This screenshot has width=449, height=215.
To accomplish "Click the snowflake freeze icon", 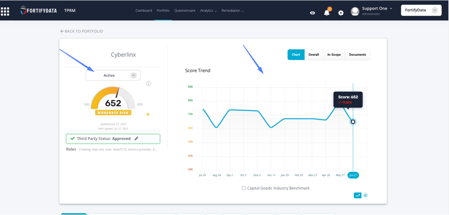I will click(x=365, y=195).
